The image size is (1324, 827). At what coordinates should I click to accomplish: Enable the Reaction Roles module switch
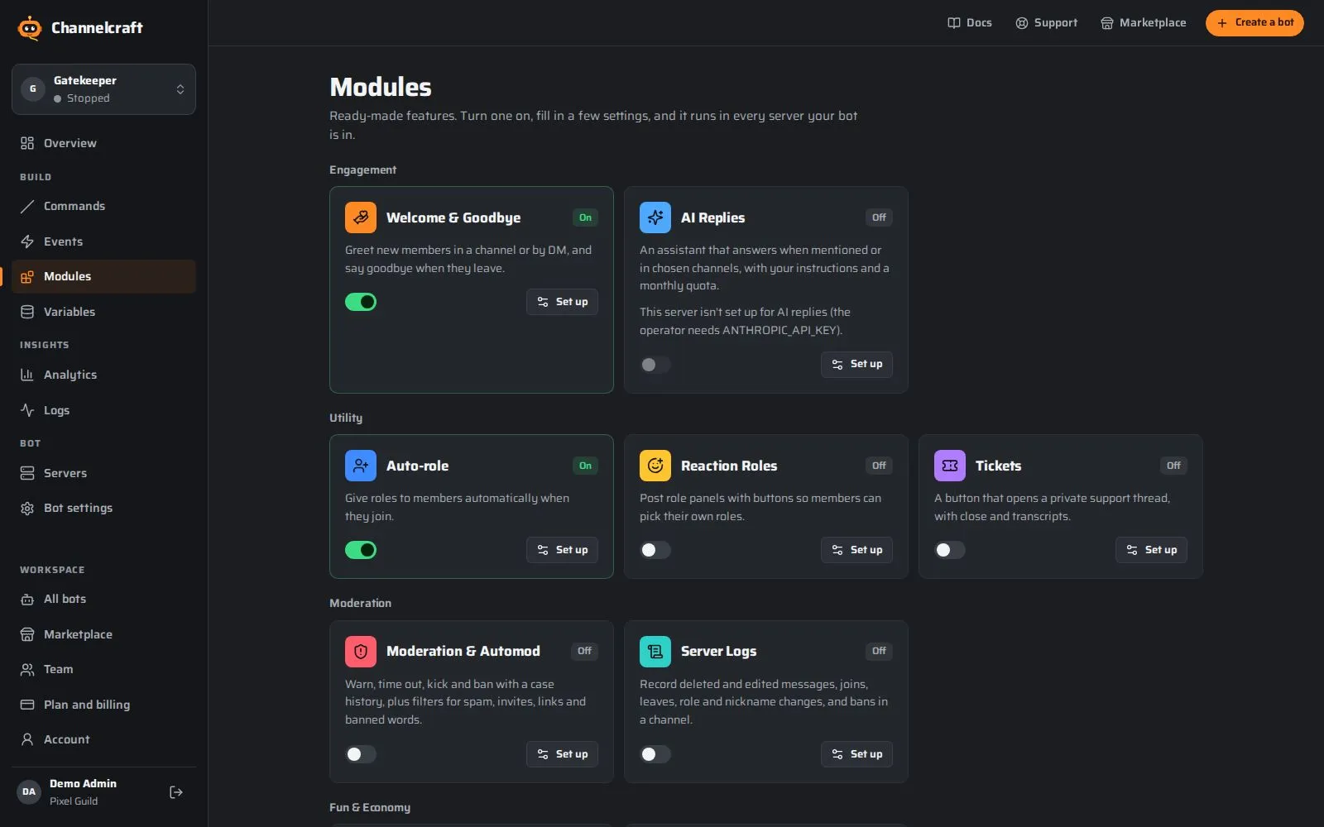coord(655,550)
